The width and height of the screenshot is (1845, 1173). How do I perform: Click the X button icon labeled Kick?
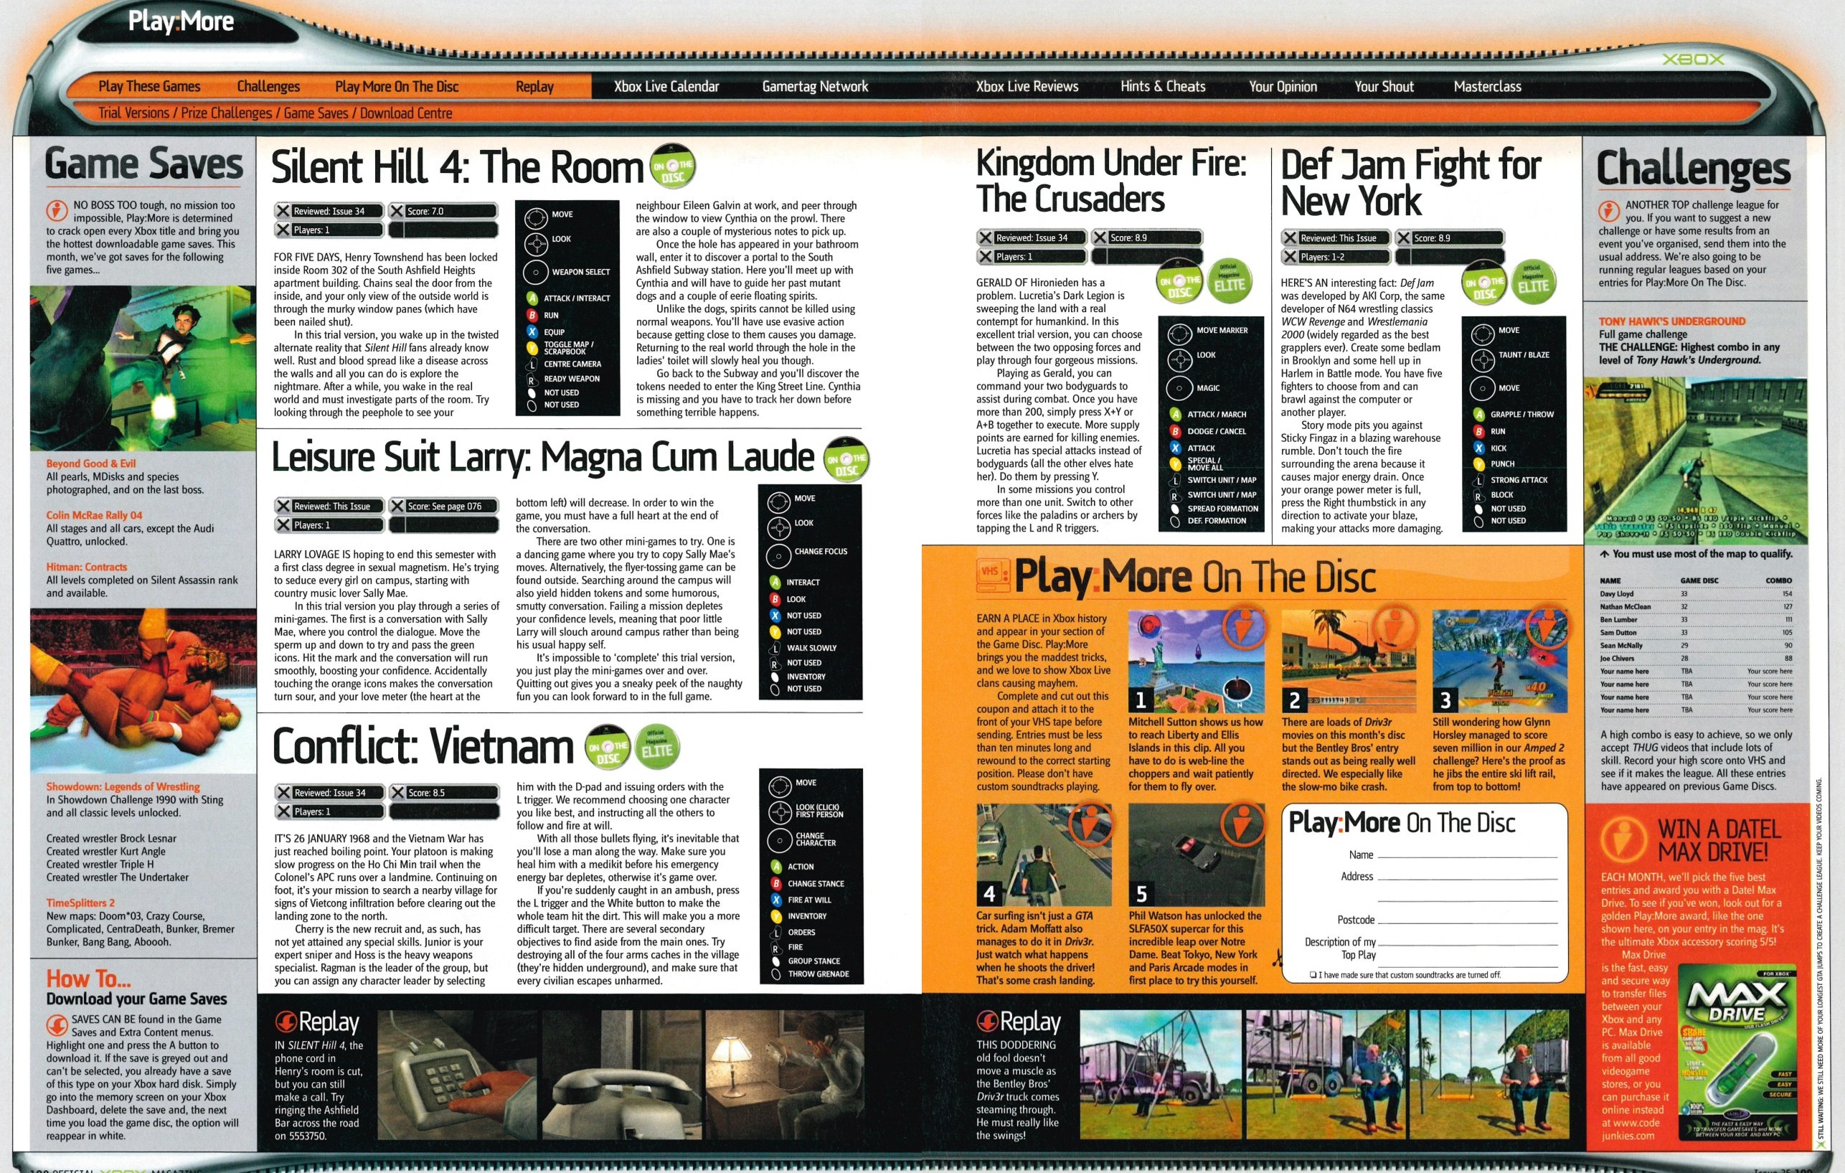click(1478, 448)
